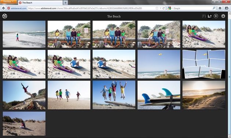Image resolution: width=231 pixels, height=138 pixels.
Task: Open photo of boy alone on blue sled
Action: [114, 64]
